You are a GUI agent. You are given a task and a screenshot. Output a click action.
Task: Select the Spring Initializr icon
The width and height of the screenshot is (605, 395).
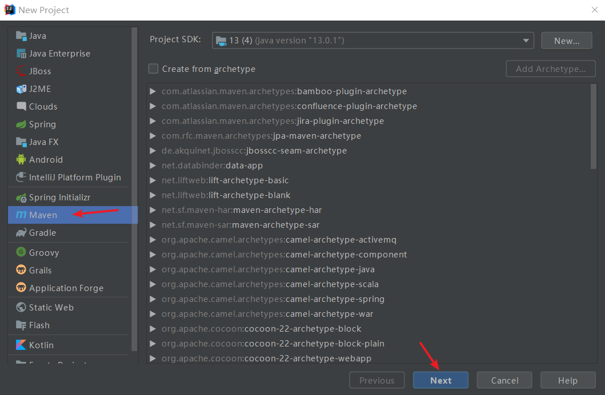click(21, 197)
